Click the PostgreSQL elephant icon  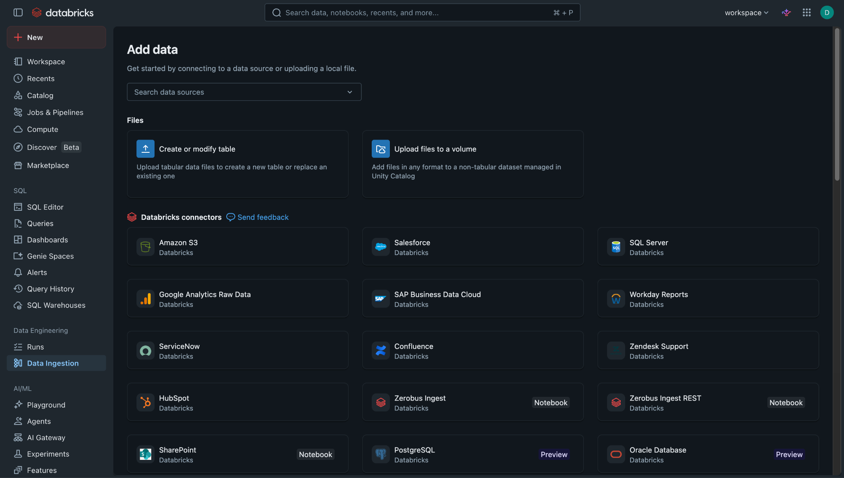381,455
